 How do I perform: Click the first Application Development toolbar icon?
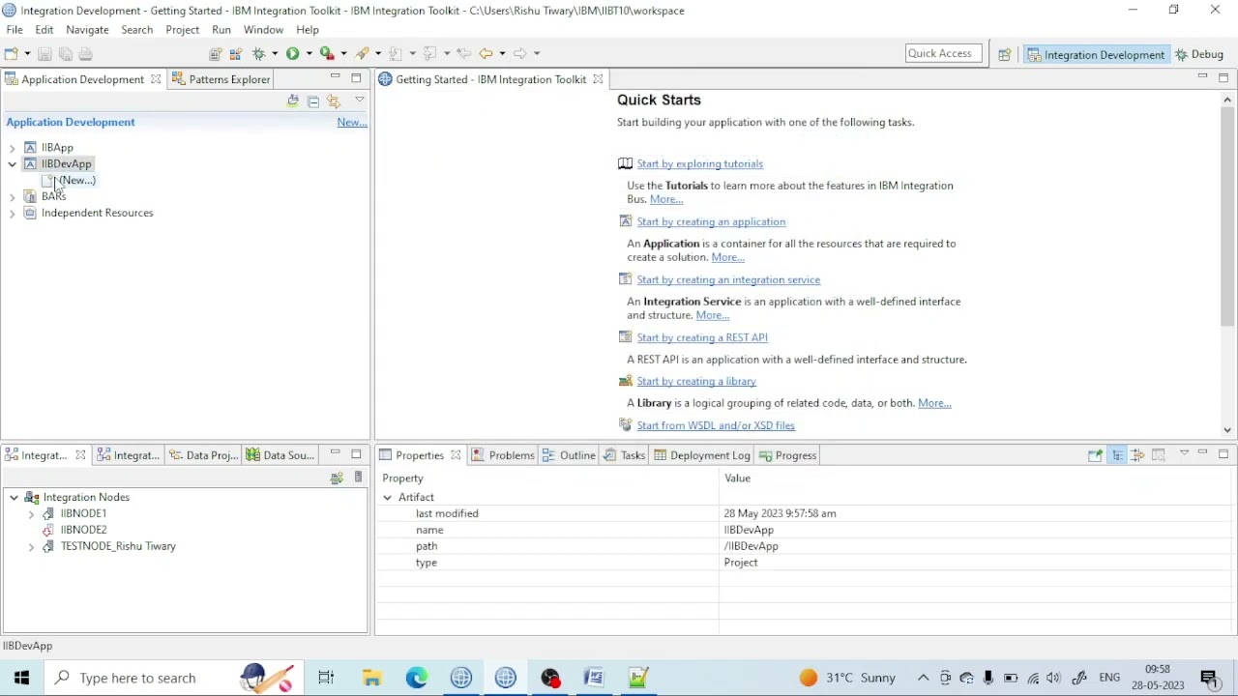pyautogui.click(x=293, y=101)
